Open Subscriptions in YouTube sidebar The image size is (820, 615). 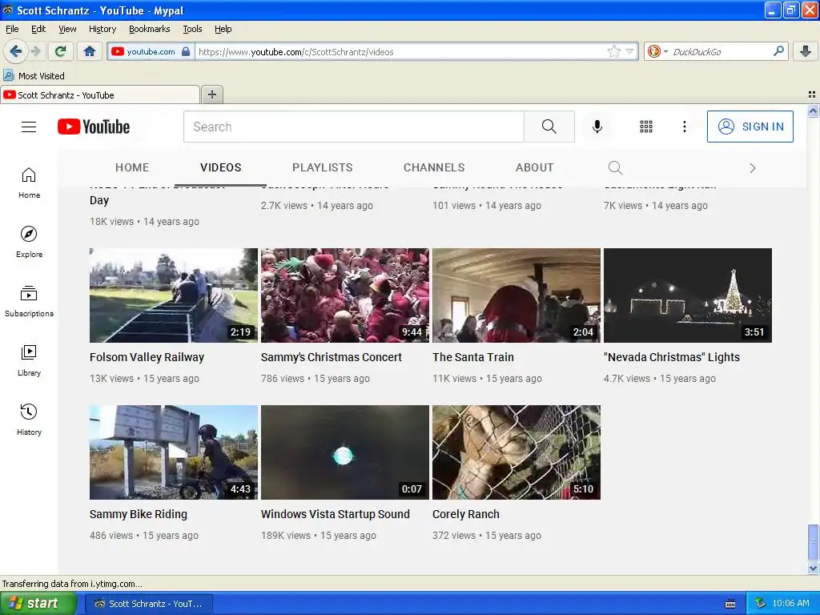coord(30,301)
